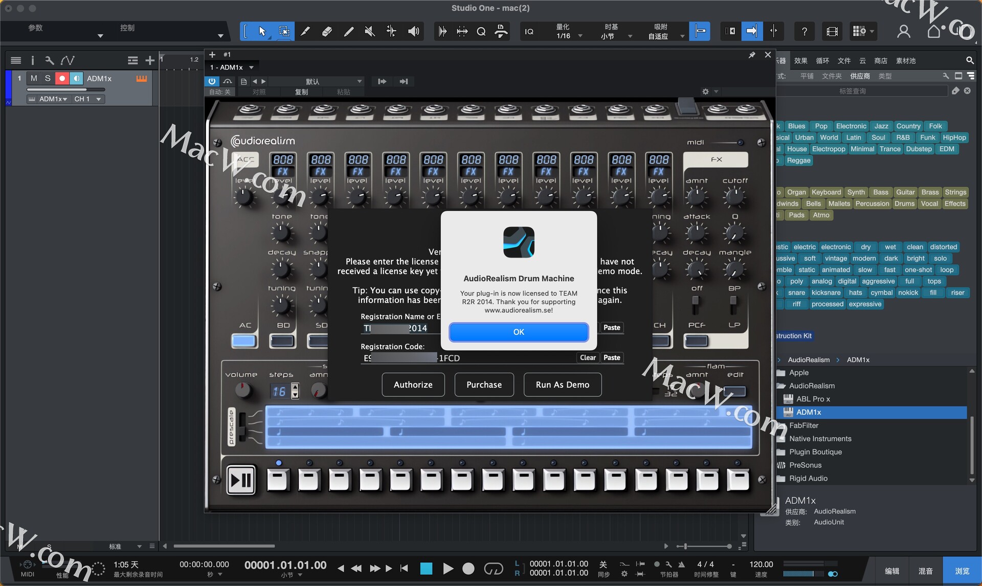
Task: Click the ADM1x play/pause button
Action: (241, 480)
